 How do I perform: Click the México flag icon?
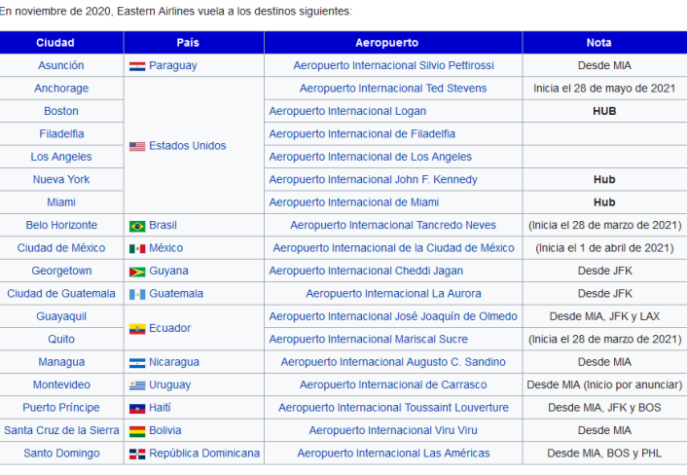tap(137, 248)
